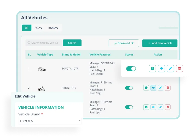
Task: Click the Vehicle Features column header
Action: pos(100,55)
